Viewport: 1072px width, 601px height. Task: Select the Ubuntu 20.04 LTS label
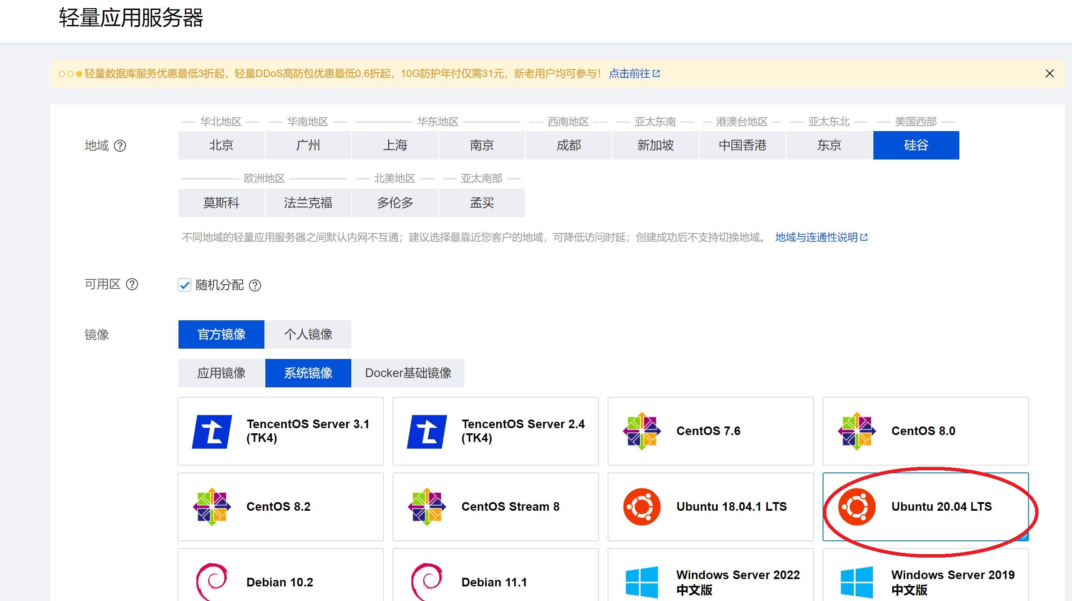pyautogui.click(x=941, y=507)
